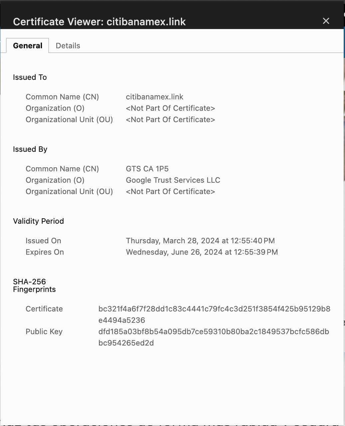Click the citibanamex.link Common Name value
The image size is (345, 426).
coord(154,97)
